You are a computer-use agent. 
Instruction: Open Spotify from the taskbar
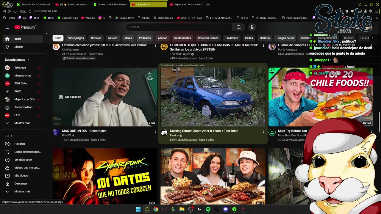coord(208,209)
